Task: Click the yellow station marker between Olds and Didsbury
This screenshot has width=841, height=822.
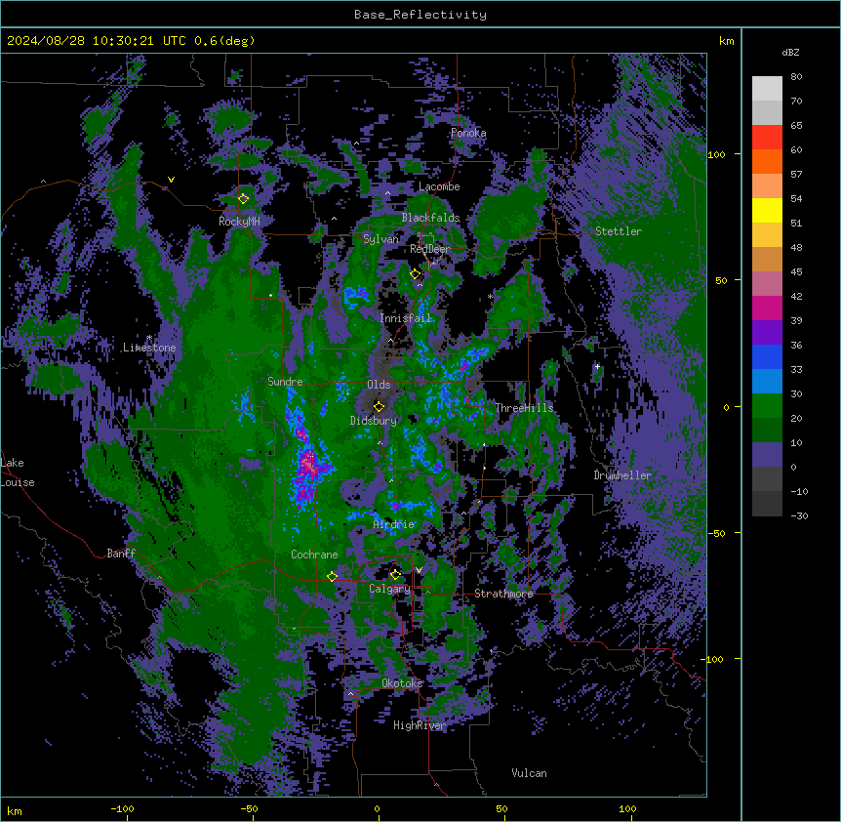Action: coord(379,406)
